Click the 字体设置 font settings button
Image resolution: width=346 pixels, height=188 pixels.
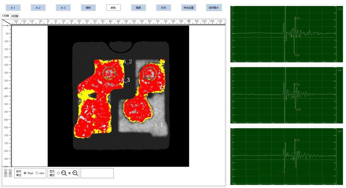[189, 8]
